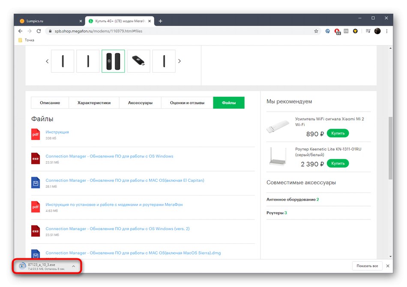Close the Lumpics.ru tab

81,21
